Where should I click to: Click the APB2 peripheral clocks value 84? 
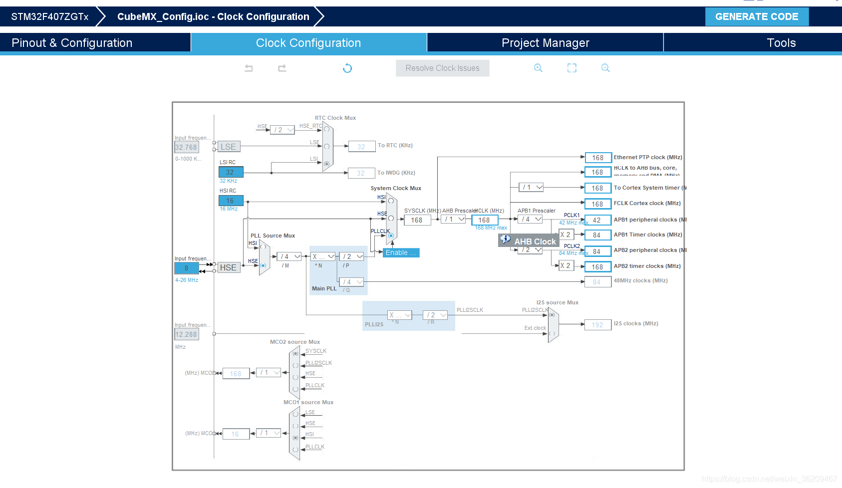597,251
